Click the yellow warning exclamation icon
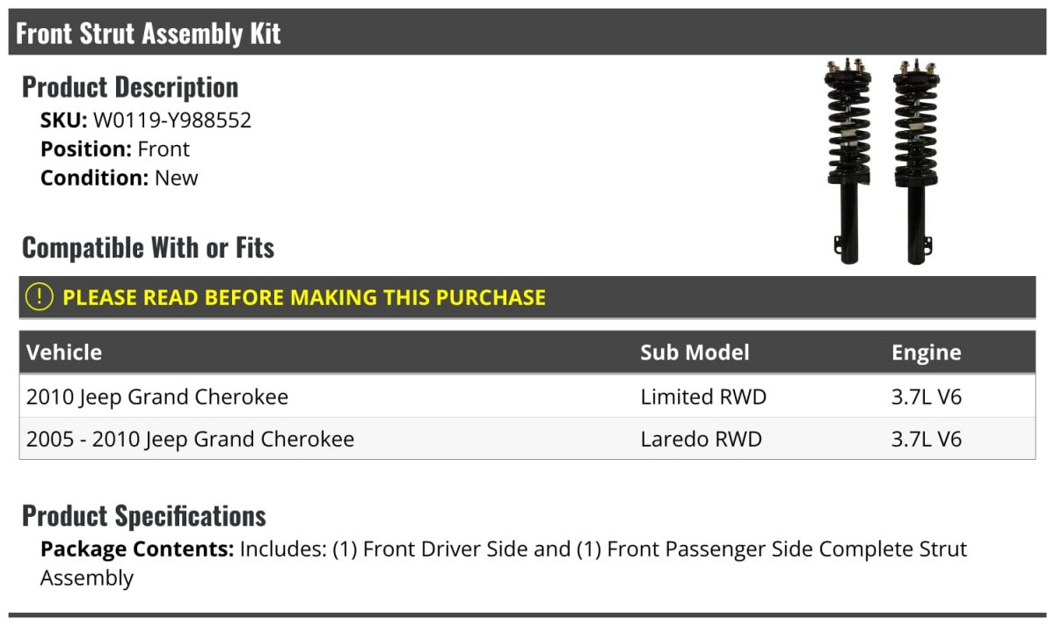Screen dimensions: 1055x626 [40, 297]
